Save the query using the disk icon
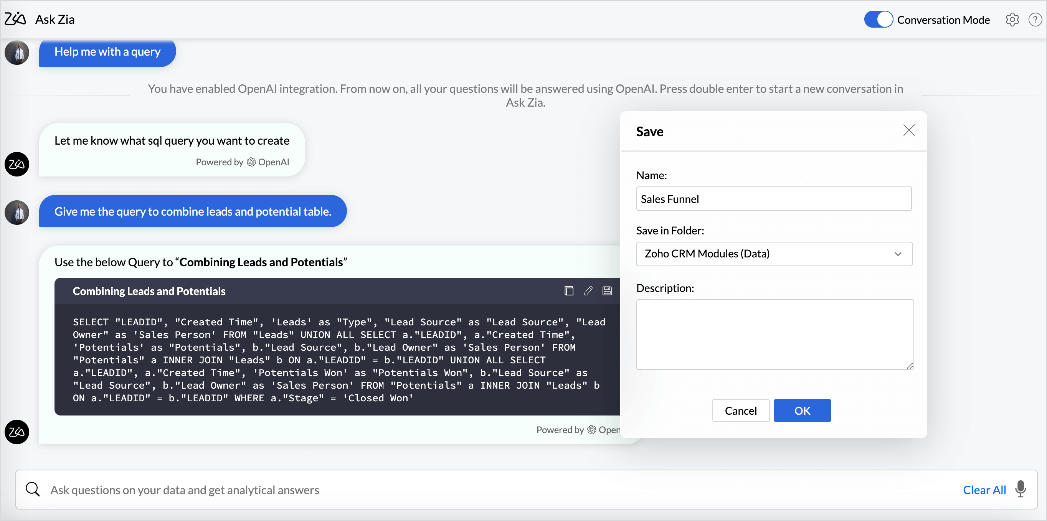1047x521 pixels. point(607,290)
